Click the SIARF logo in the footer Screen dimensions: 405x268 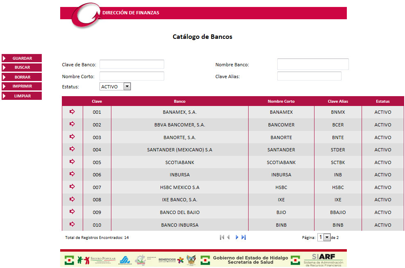click(324, 260)
